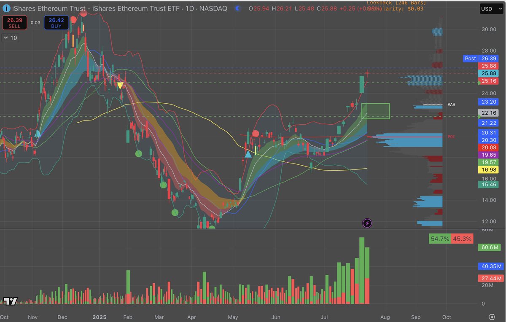Click the blue info icon beside the symbol name
Image resolution: width=506 pixels, height=322 pixels.
coord(6,8)
